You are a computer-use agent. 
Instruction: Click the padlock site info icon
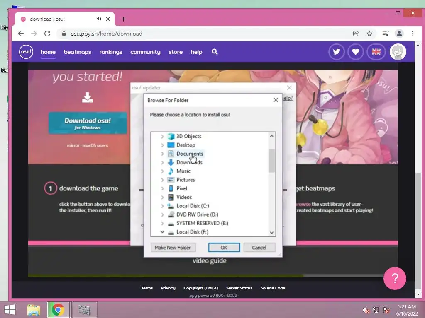tap(64, 34)
